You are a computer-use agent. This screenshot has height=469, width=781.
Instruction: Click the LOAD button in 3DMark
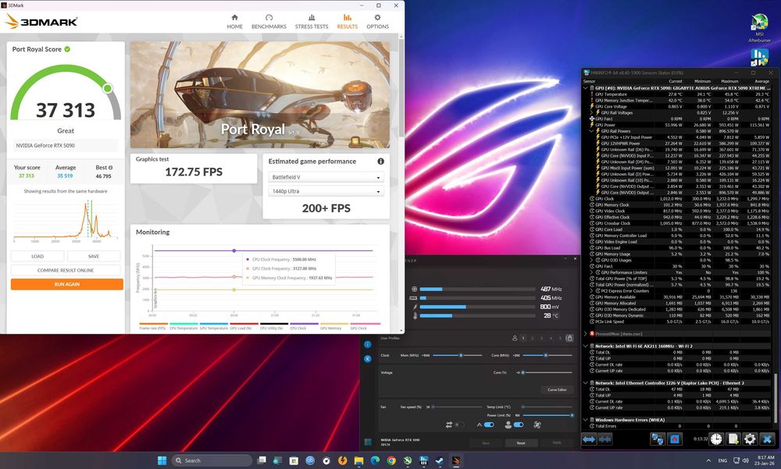[37, 257]
